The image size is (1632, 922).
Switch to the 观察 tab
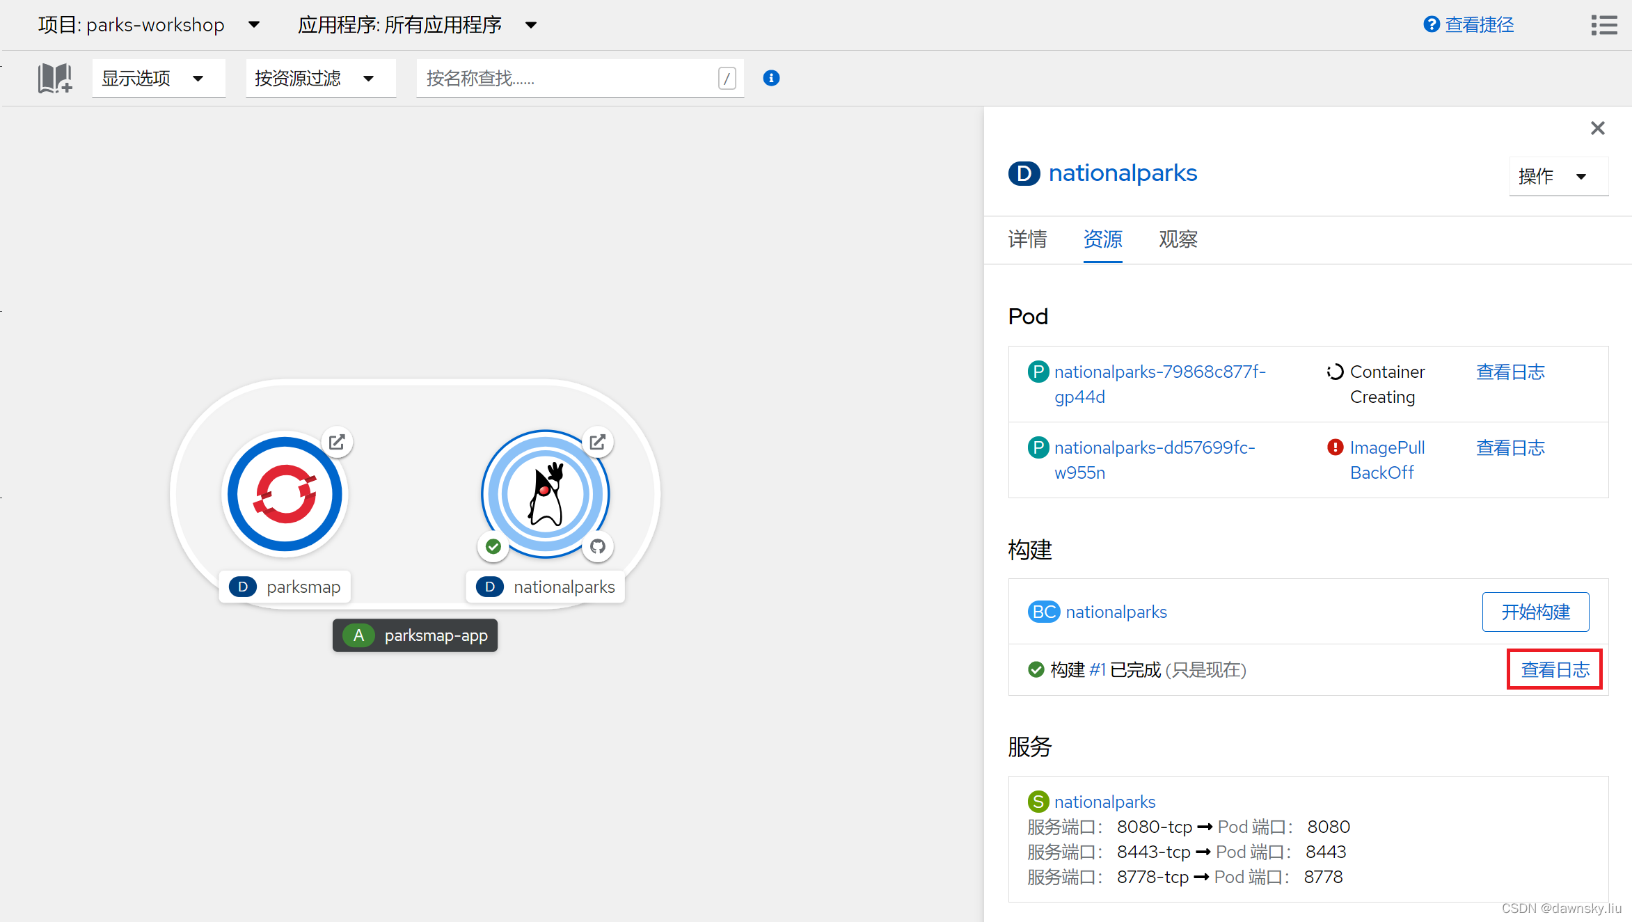click(x=1178, y=239)
